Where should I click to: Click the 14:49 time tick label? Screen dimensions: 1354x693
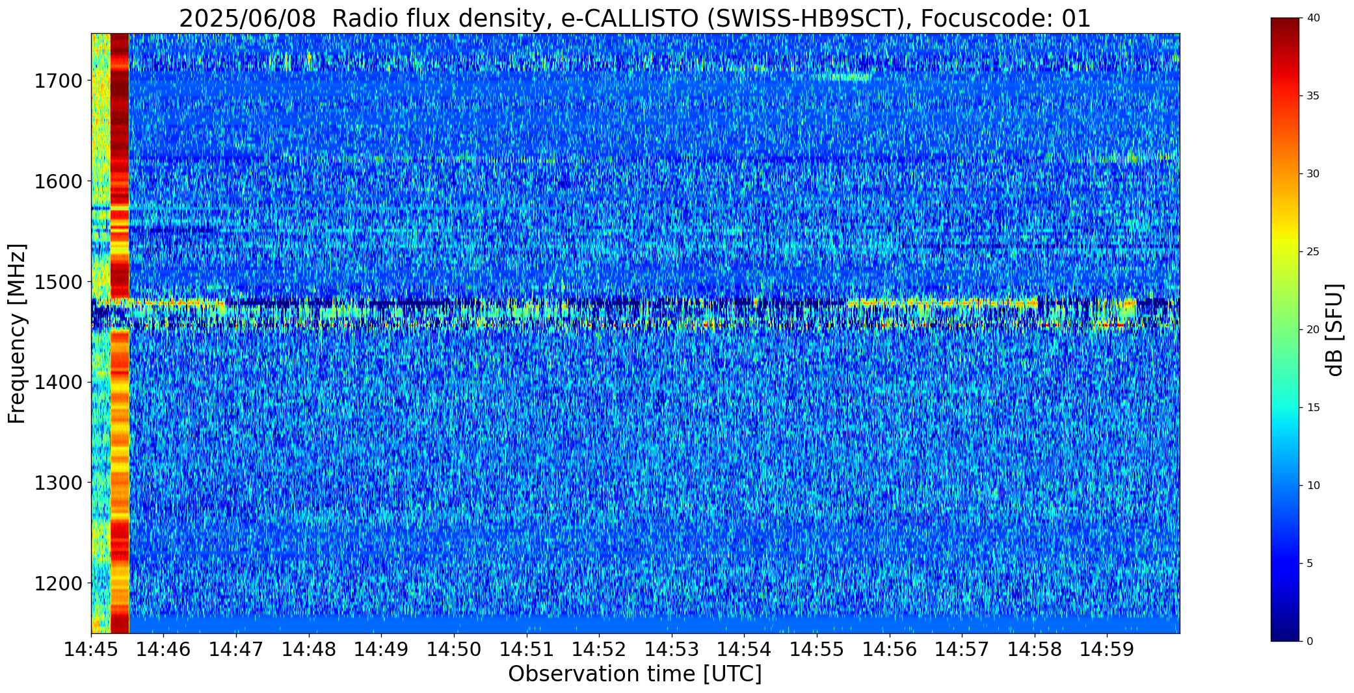coord(382,649)
